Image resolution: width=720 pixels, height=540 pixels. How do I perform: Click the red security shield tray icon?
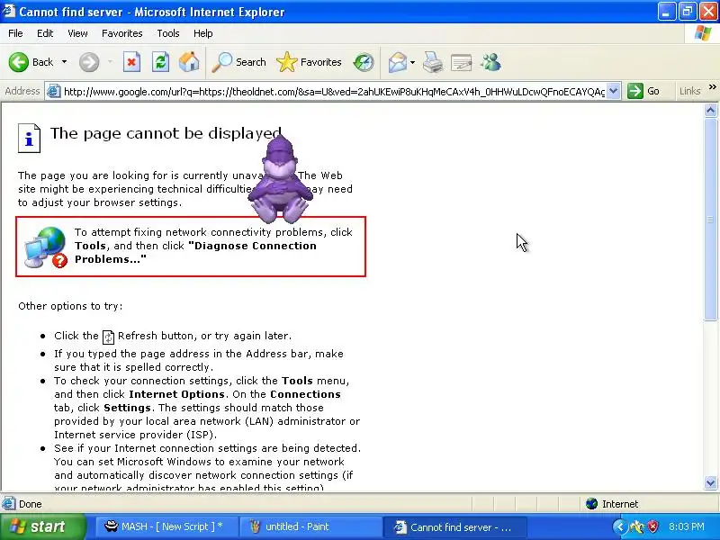click(652, 526)
